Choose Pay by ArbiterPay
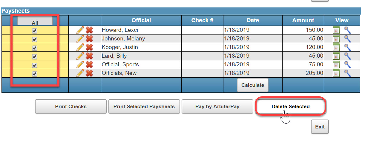Viewport: 368px width, 146px height. point(217,106)
